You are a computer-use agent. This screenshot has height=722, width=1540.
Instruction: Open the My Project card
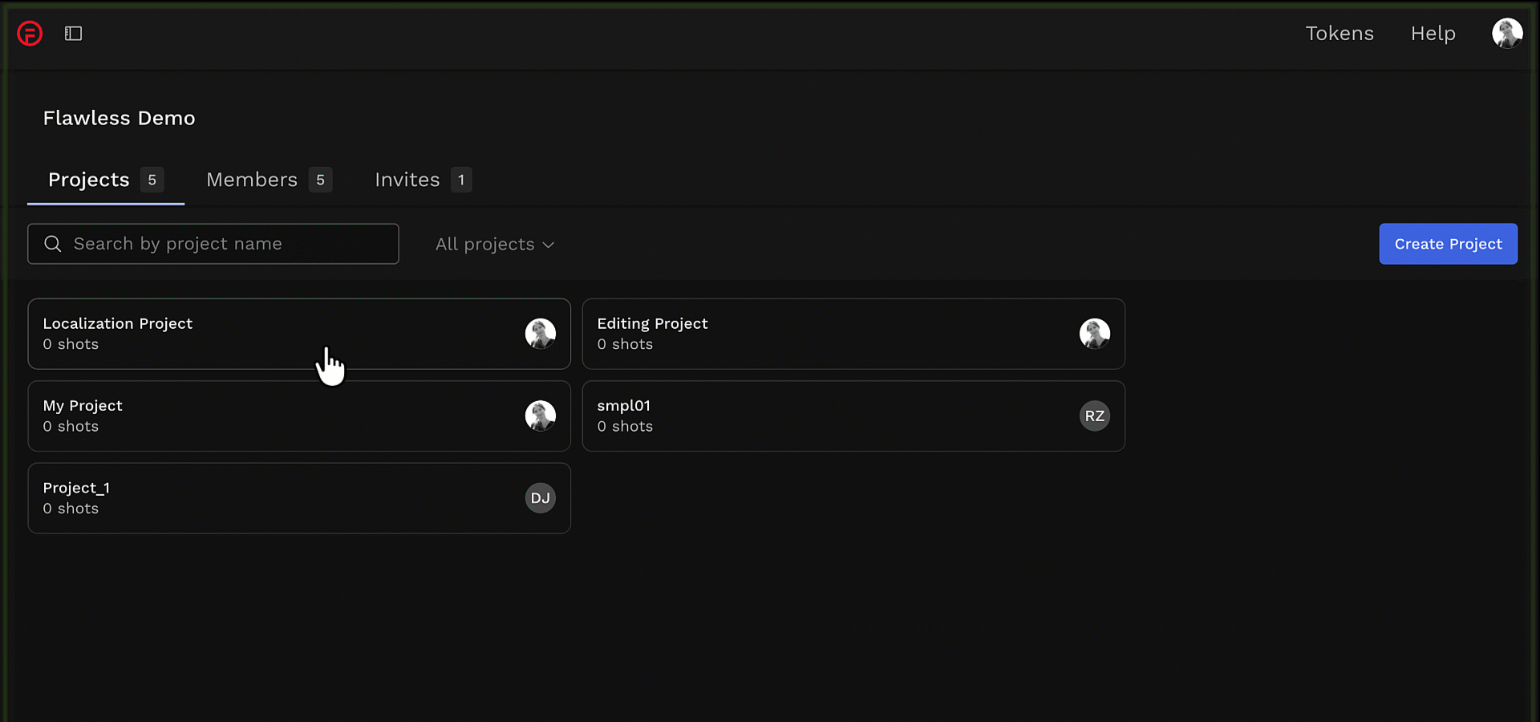pyautogui.click(x=299, y=416)
